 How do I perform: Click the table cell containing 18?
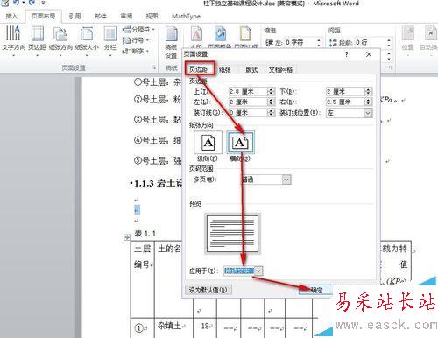206,327
